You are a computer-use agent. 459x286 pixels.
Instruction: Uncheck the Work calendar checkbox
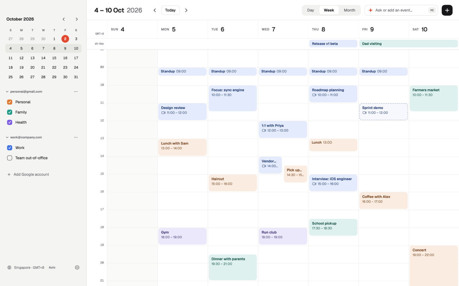coord(9,148)
